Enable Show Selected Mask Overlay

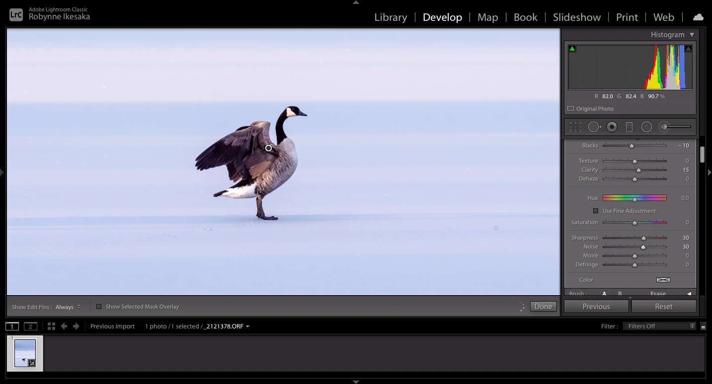pyautogui.click(x=99, y=306)
